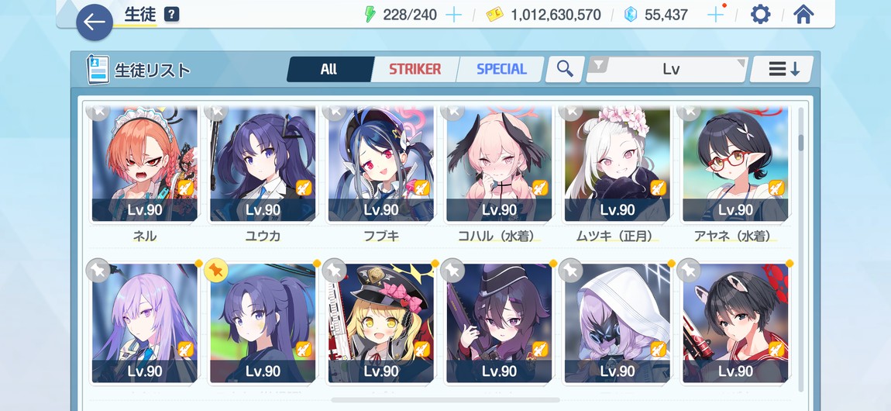The width and height of the screenshot is (891, 411).
Task: Add gems with the plus next to 55,437
Action: (x=715, y=15)
